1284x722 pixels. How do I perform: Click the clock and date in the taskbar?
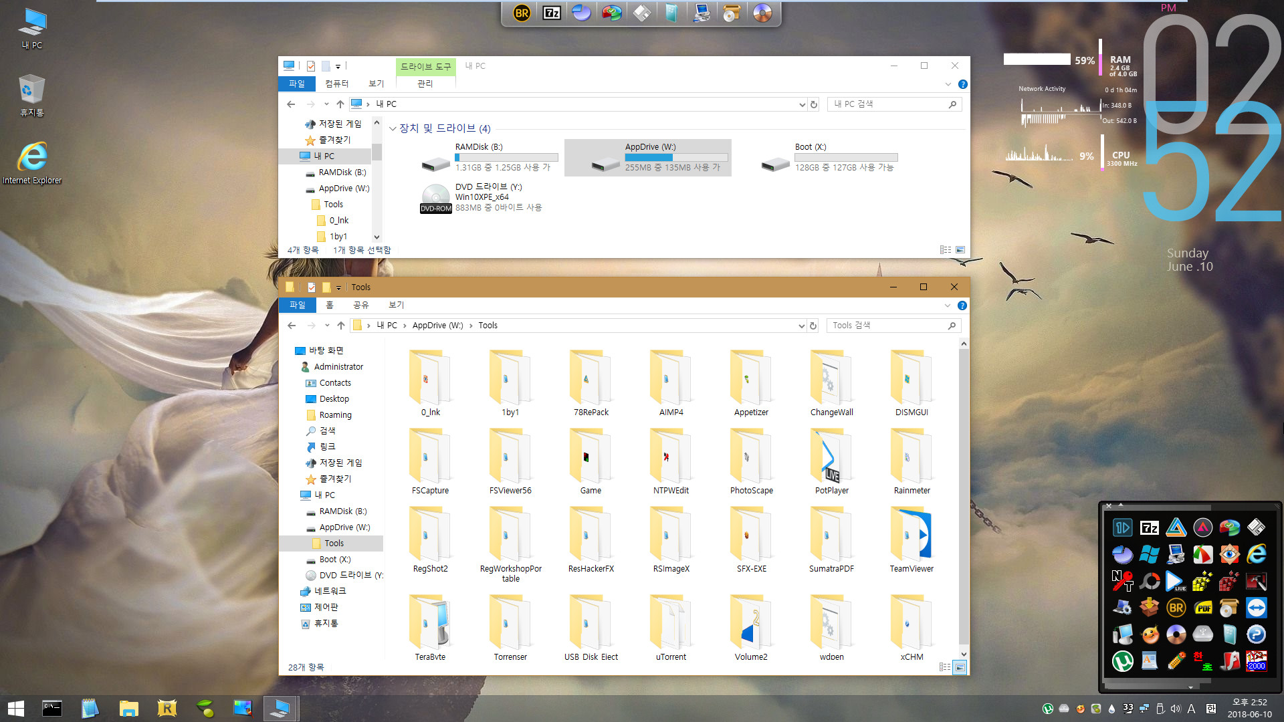[1249, 708]
